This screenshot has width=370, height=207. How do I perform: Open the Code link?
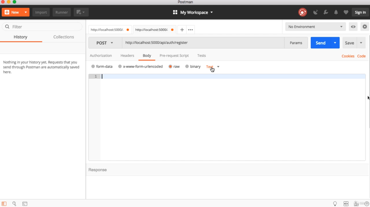pos(361,56)
